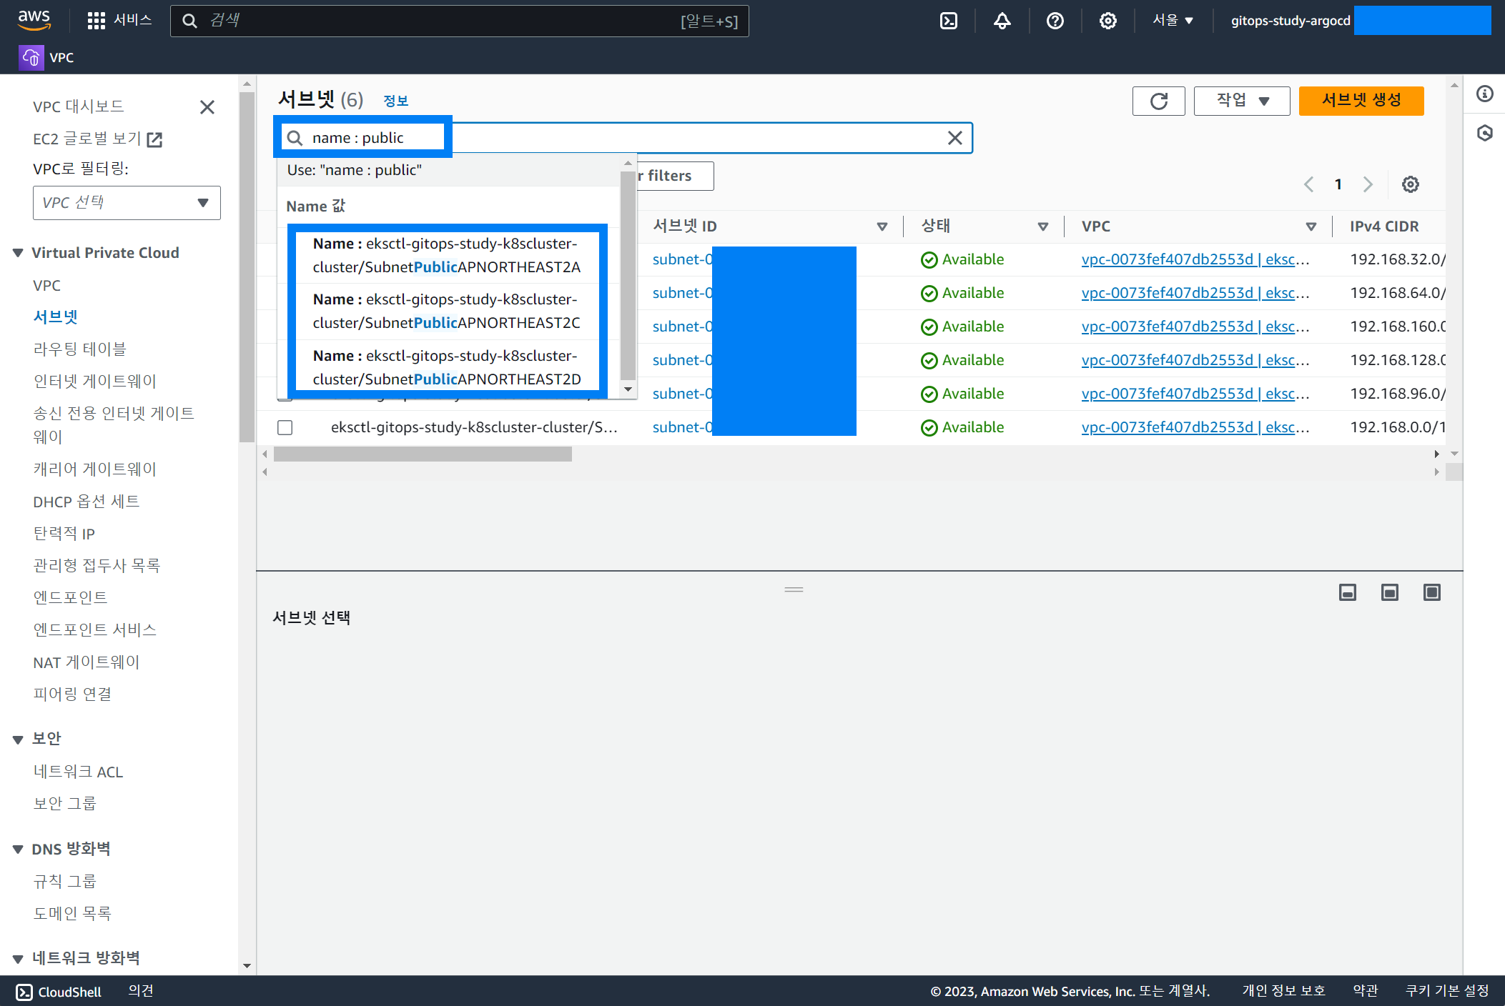Viewport: 1505px width, 1006px height.
Task: Select checkbox for the last subnet row
Action: [x=285, y=427]
